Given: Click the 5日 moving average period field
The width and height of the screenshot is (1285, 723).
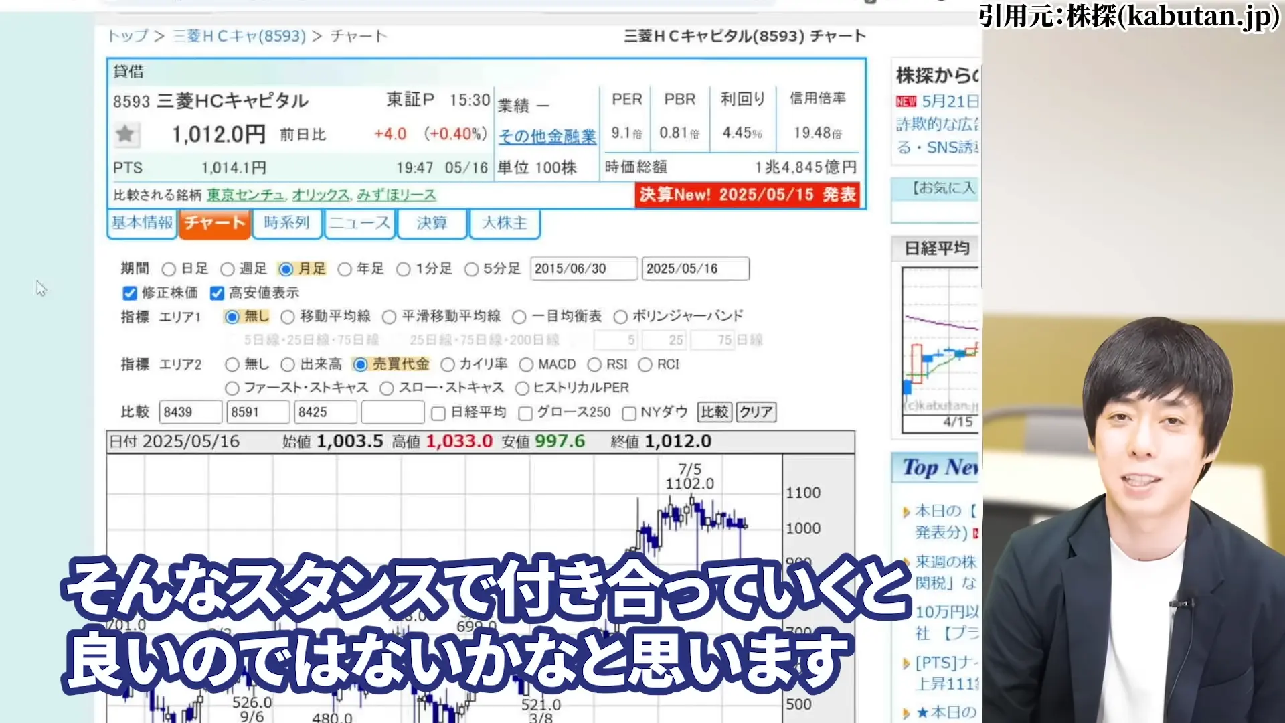Looking at the screenshot, I should (x=616, y=341).
